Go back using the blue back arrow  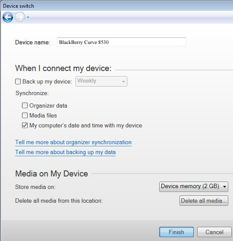[x=8, y=17]
